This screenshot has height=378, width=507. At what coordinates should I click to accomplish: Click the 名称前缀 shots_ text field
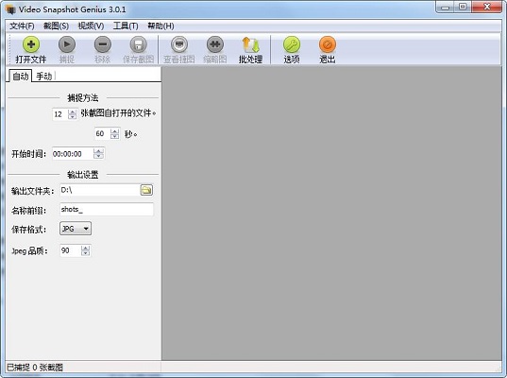tap(107, 210)
